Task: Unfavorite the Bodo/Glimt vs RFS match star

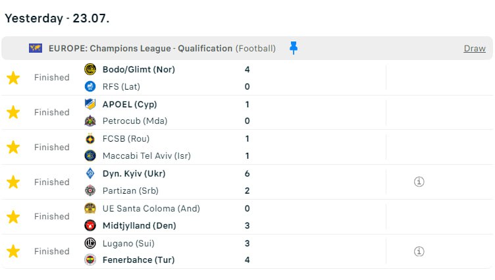Action: pyautogui.click(x=13, y=78)
